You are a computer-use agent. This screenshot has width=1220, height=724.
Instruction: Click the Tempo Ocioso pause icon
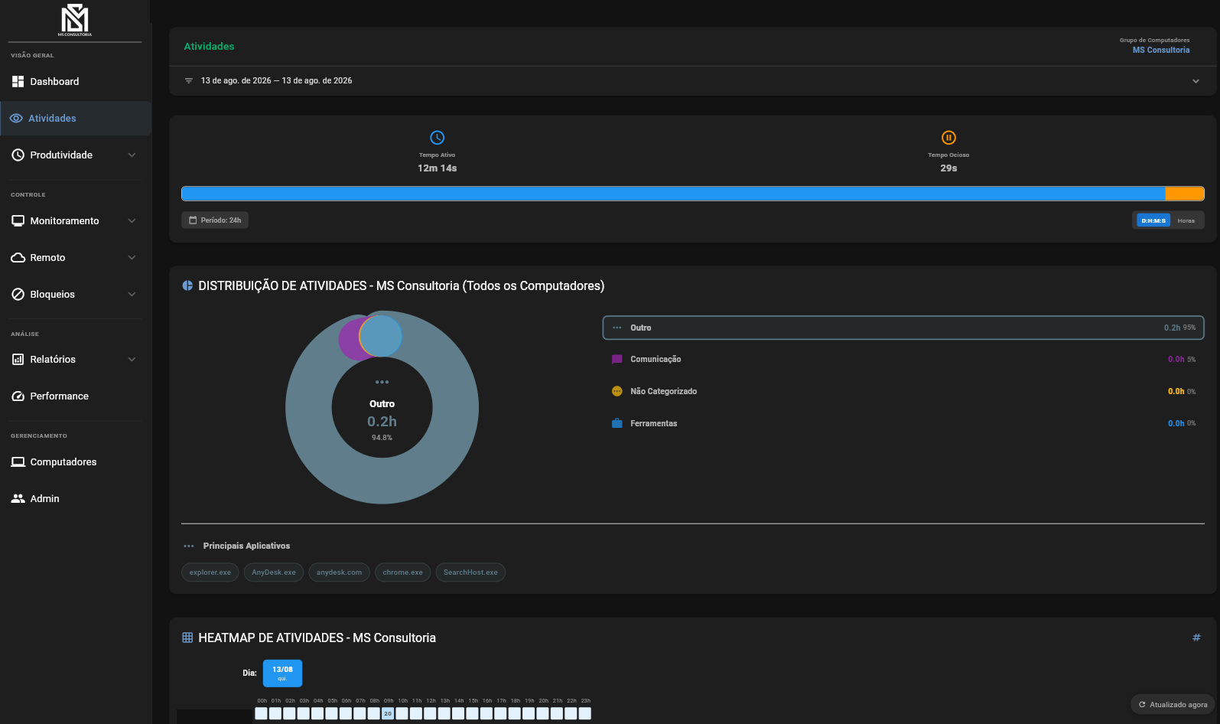click(x=948, y=138)
